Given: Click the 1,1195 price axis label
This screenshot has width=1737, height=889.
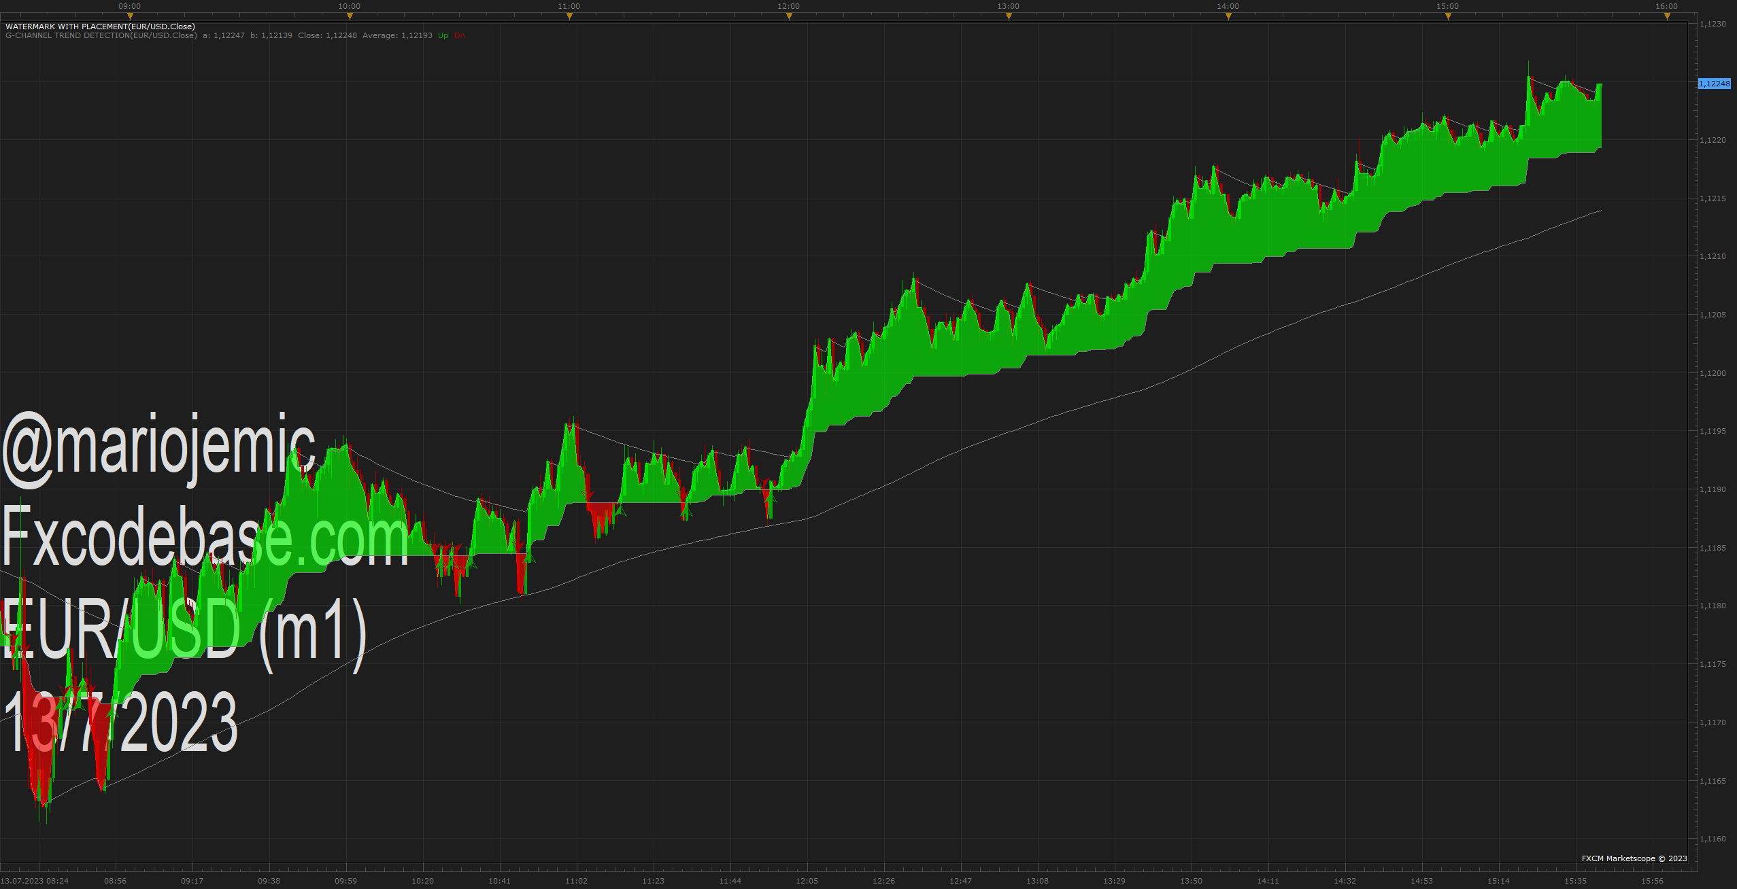Looking at the screenshot, I should tap(1713, 431).
